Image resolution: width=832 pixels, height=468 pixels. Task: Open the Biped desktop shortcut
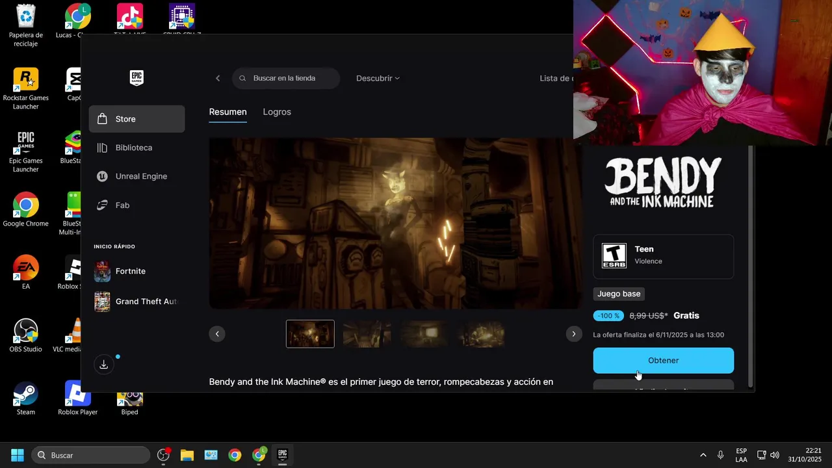pos(130,403)
